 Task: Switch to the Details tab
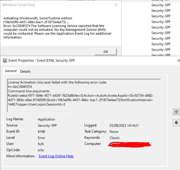(x=25, y=71)
